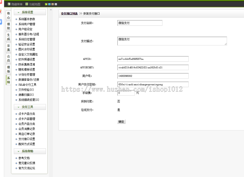The height and width of the screenshot is (177, 244).
Task: Click the 支付名称 input field
Action: point(140,23)
